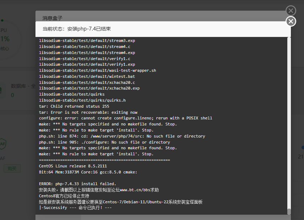The image size is (304, 220).
Task: Click the line 'Centos8官方已经停止支持'
Action: 64,196
